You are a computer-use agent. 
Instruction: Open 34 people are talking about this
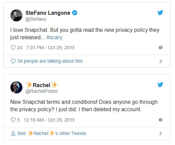pos(50,61)
